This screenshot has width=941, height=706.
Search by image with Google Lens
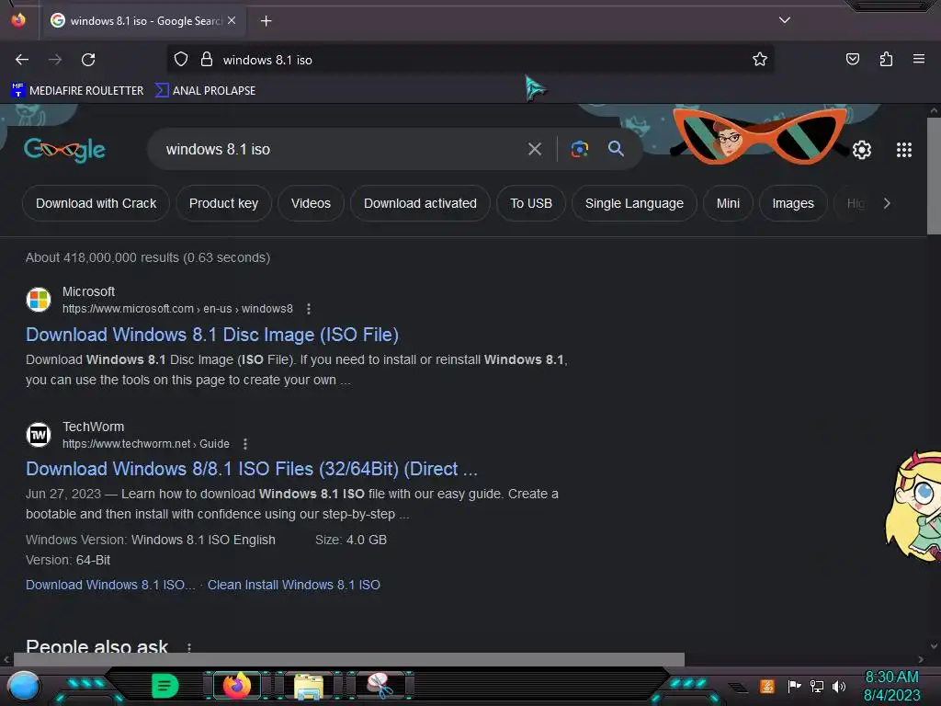click(579, 149)
